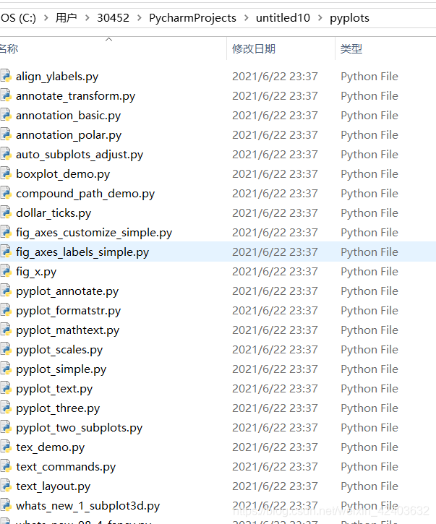Viewport: 436px width, 524px height.
Task: Click the Python icon beside align_ylabels.py
Action: pyautogui.click(x=6, y=76)
